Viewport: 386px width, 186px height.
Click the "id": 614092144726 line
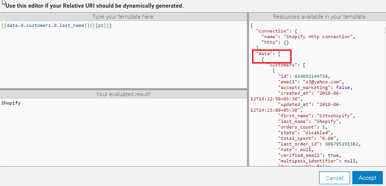tap(304, 76)
